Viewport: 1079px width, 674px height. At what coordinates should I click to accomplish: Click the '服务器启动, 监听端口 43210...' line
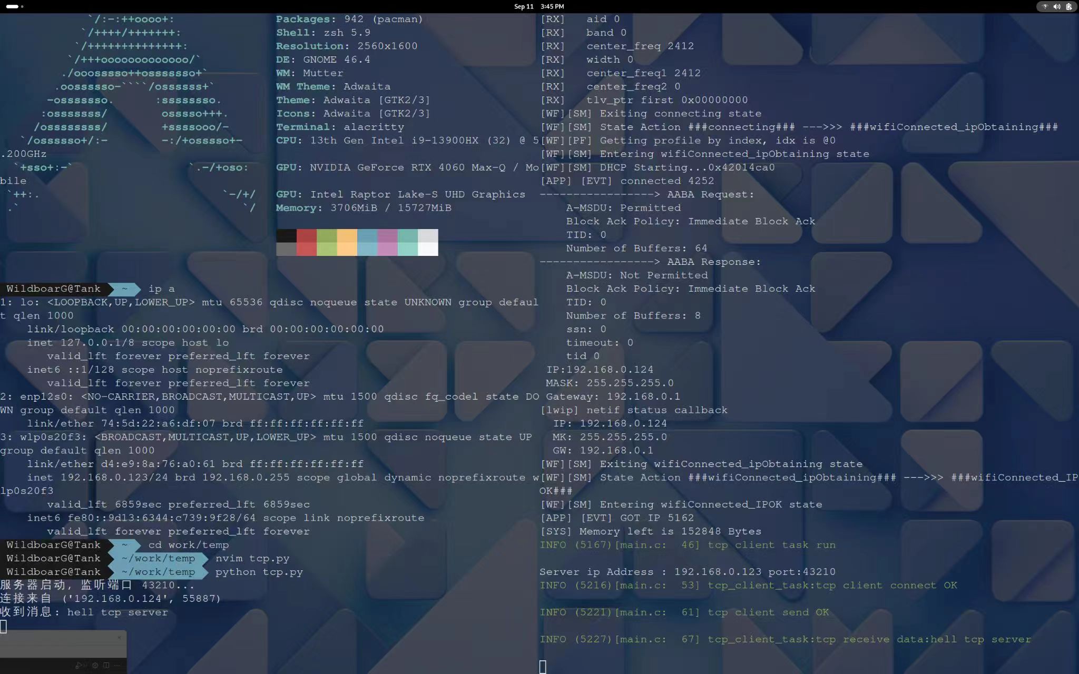97,585
